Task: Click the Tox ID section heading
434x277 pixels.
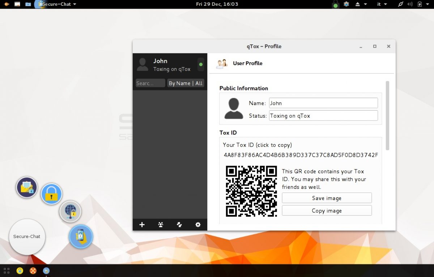Action: (228, 133)
